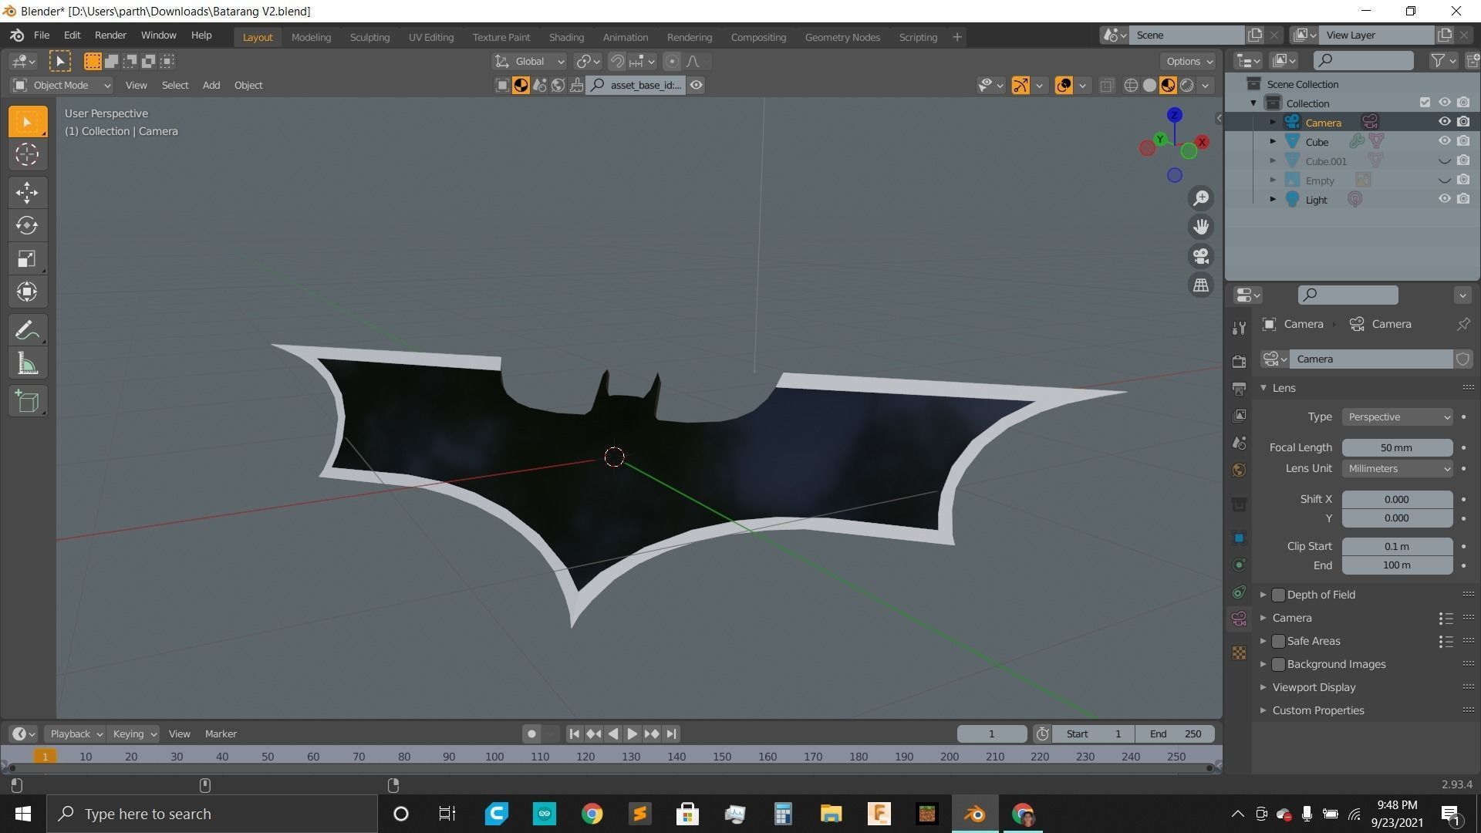Image resolution: width=1481 pixels, height=833 pixels.
Task: Toggle auto keying record button
Action: pos(531,734)
